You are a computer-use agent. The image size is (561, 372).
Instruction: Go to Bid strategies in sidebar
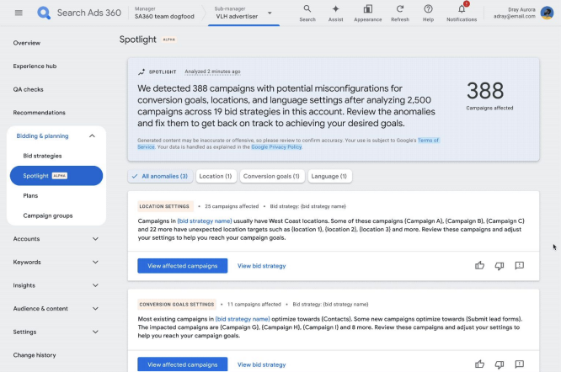pyautogui.click(x=42, y=156)
